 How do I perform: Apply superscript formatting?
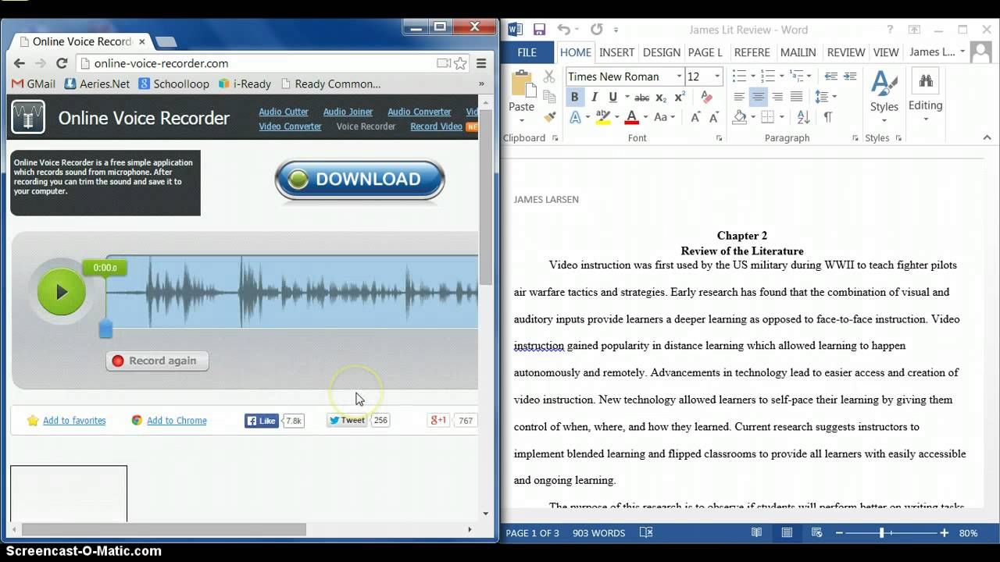click(x=680, y=97)
